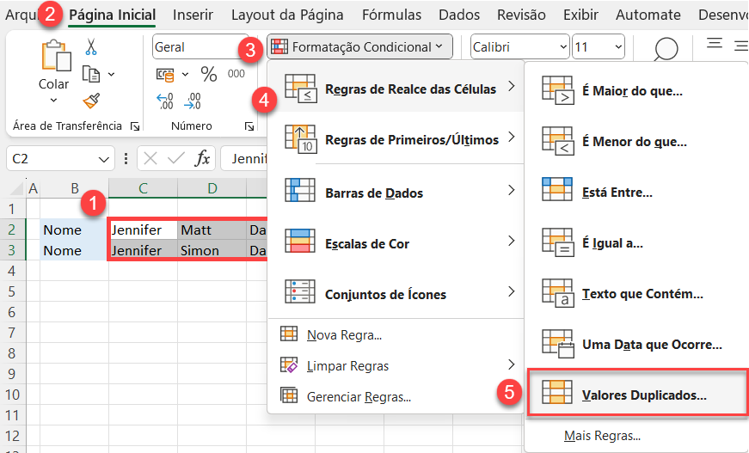Click cell containing Simon
The width and height of the screenshot is (749, 453).
(212, 251)
